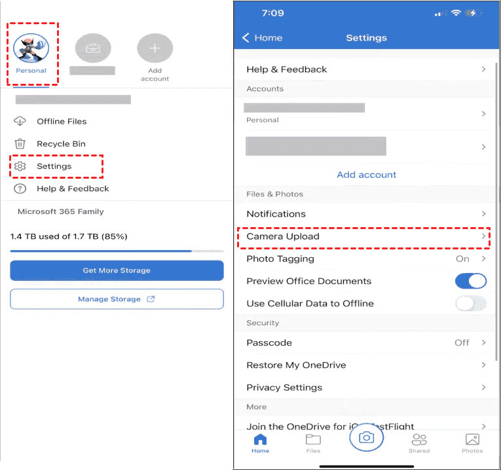
Task: Open the Offline Files cloud icon
Action: pos(20,121)
